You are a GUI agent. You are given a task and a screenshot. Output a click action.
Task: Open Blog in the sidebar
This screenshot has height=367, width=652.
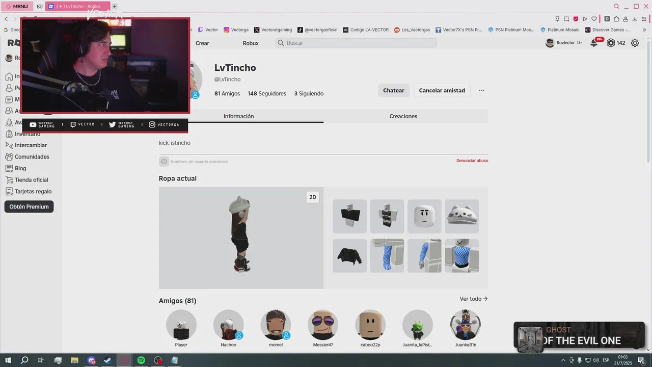point(20,168)
